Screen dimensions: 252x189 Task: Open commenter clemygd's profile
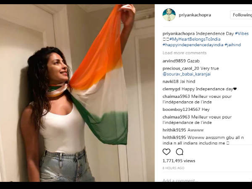(x=171, y=89)
